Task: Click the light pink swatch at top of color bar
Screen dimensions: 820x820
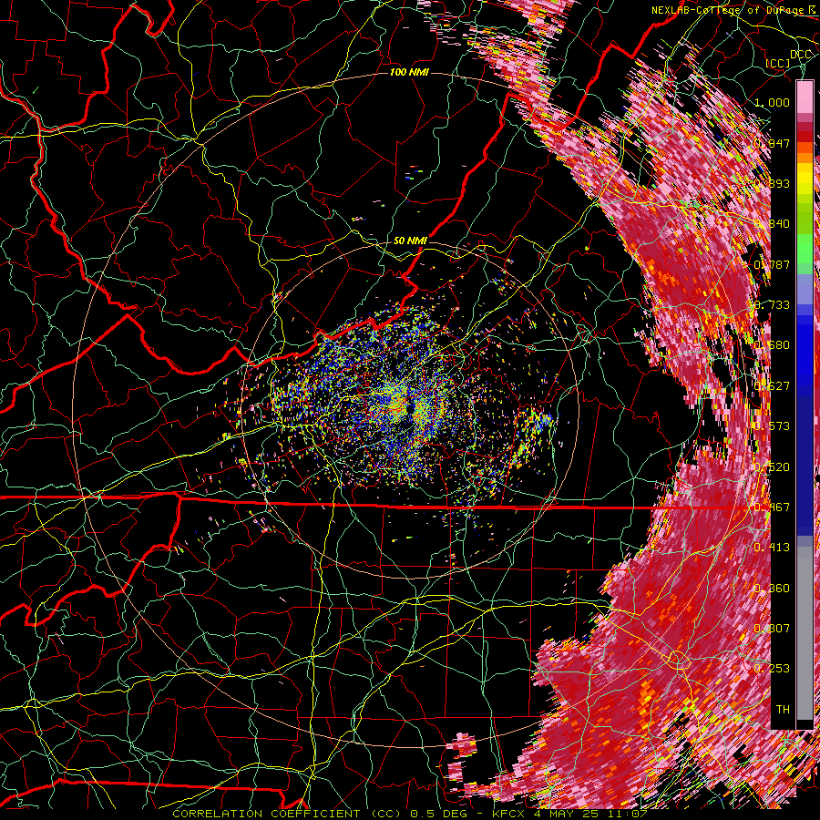Action: (x=805, y=97)
